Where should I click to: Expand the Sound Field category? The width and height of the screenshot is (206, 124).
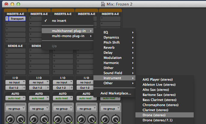click(x=114, y=73)
